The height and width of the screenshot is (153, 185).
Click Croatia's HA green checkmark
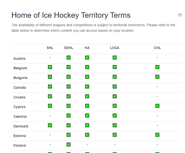[87, 96]
